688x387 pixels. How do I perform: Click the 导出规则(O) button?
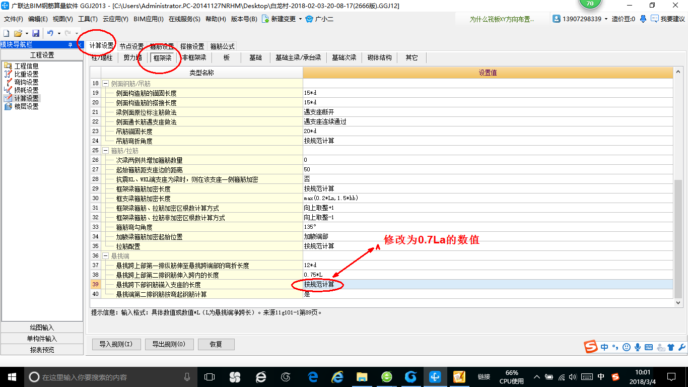coord(169,344)
